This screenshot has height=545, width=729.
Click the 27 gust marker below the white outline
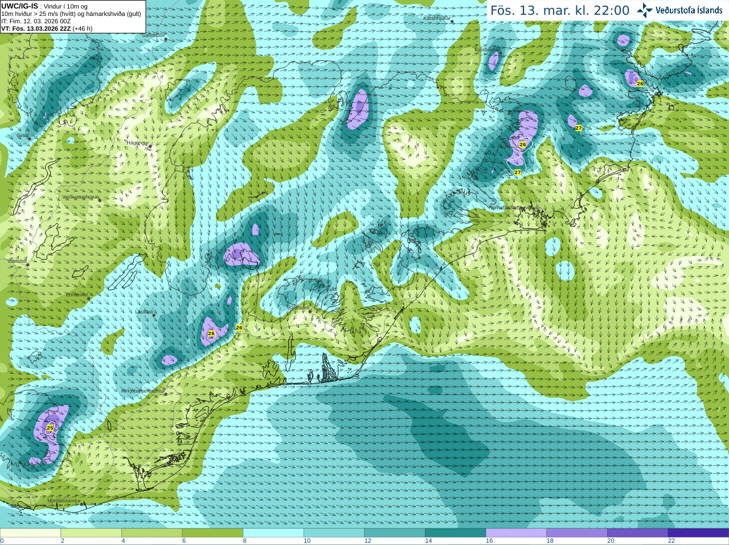point(518,172)
